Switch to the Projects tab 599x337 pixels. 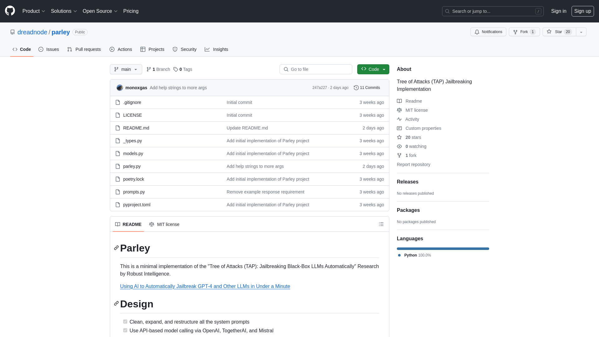click(x=152, y=49)
